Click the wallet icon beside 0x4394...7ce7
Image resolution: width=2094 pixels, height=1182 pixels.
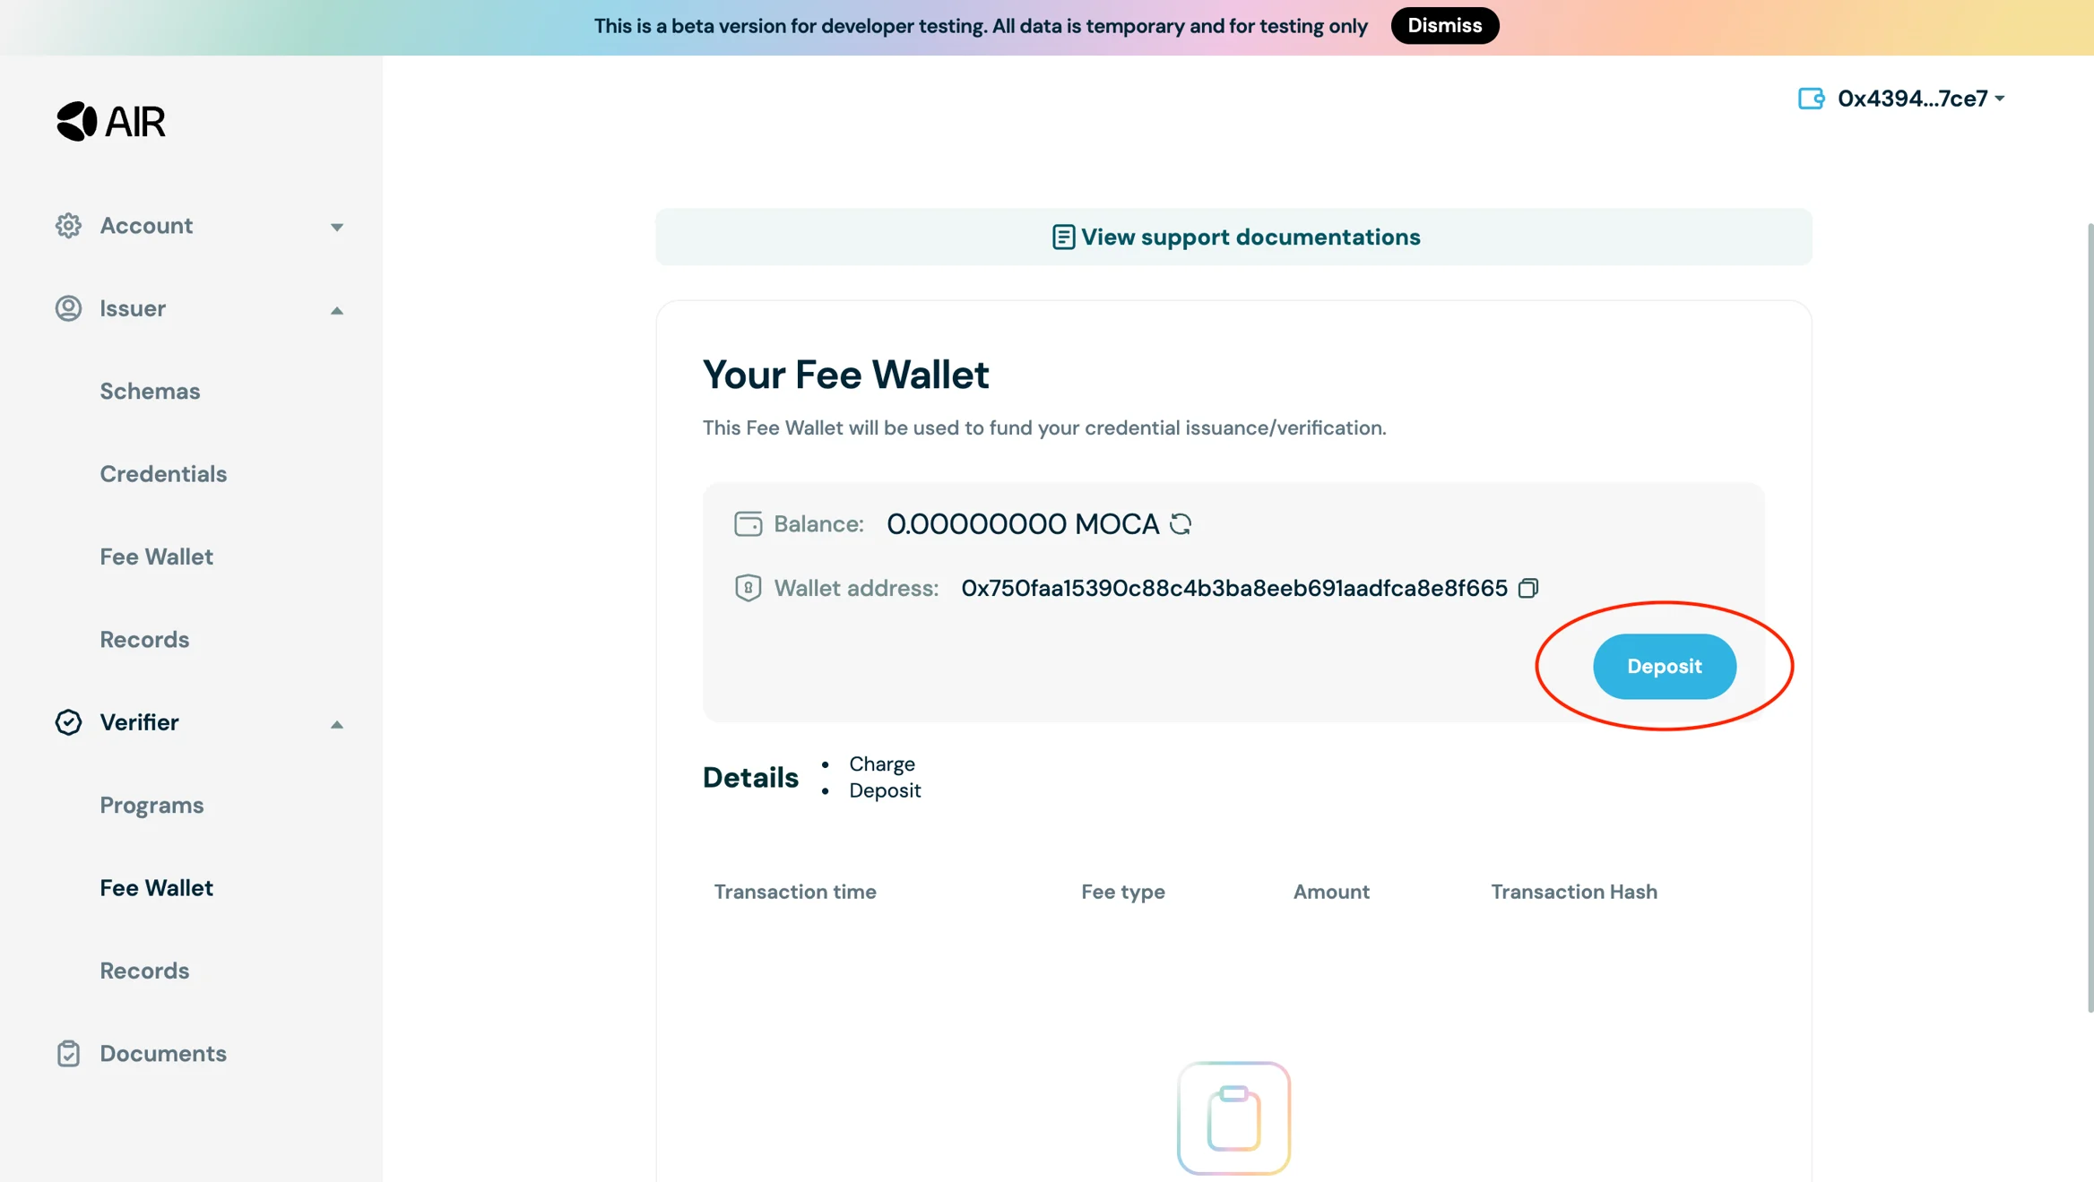click(1811, 99)
